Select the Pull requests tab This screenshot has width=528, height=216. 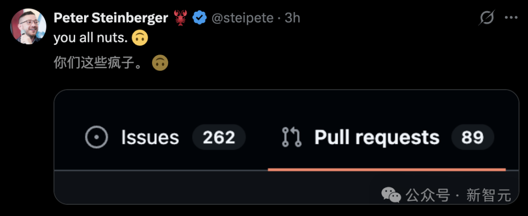pyautogui.click(x=376, y=137)
